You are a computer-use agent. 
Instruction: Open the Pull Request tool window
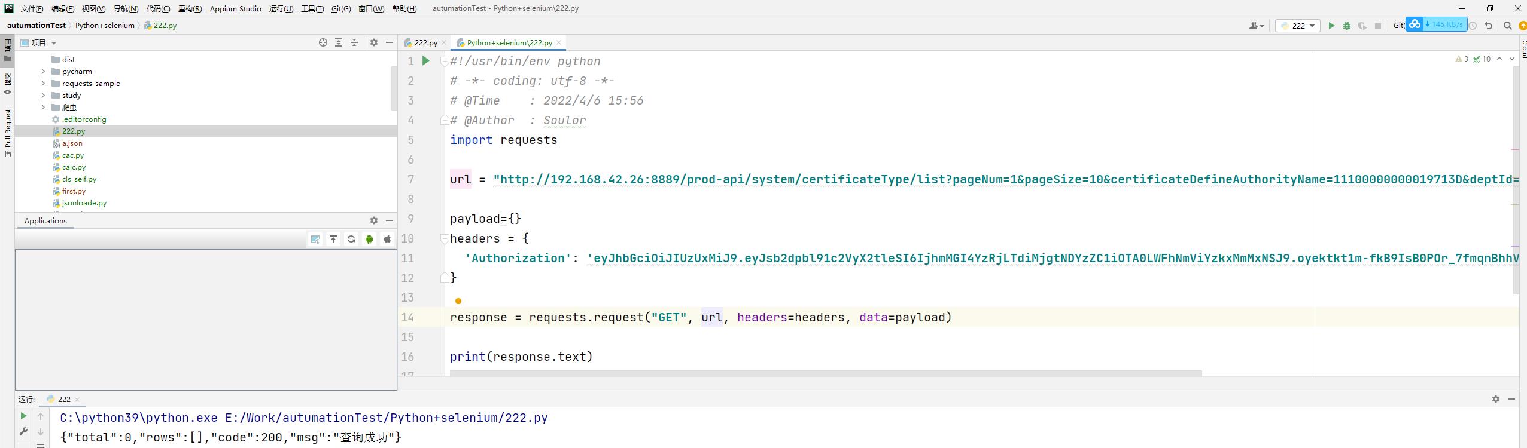pos(8,133)
